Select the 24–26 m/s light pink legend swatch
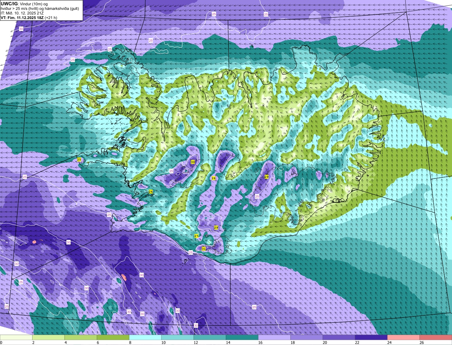The image size is (452, 345). pos(404,338)
